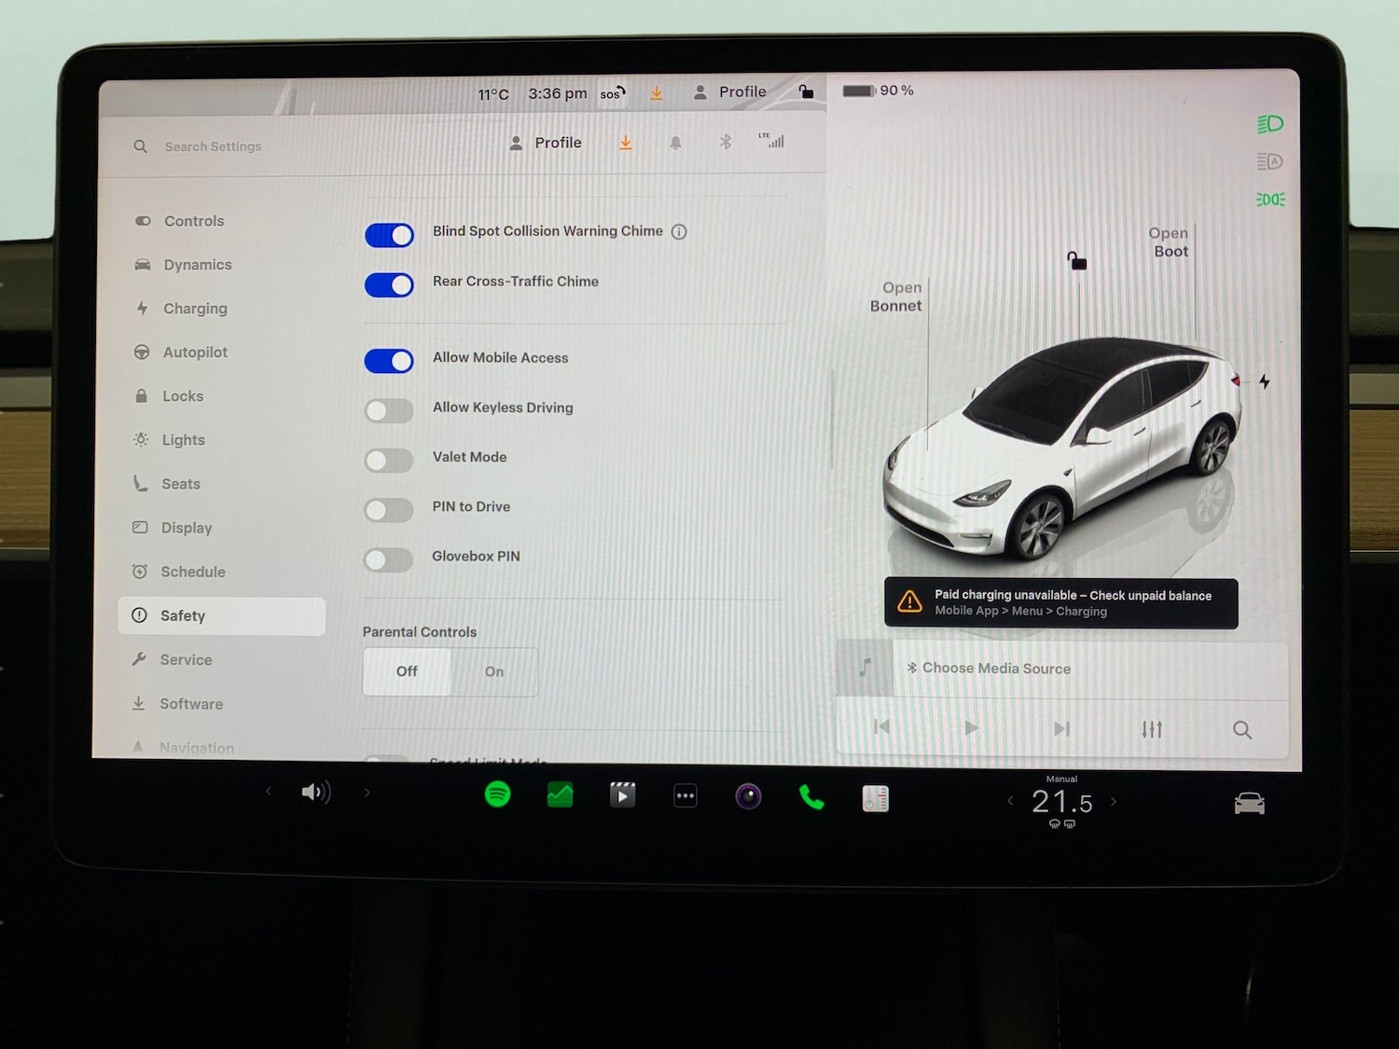Check notifications via the bell icon
The height and width of the screenshot is (1049, 1399).
point(675,142)
